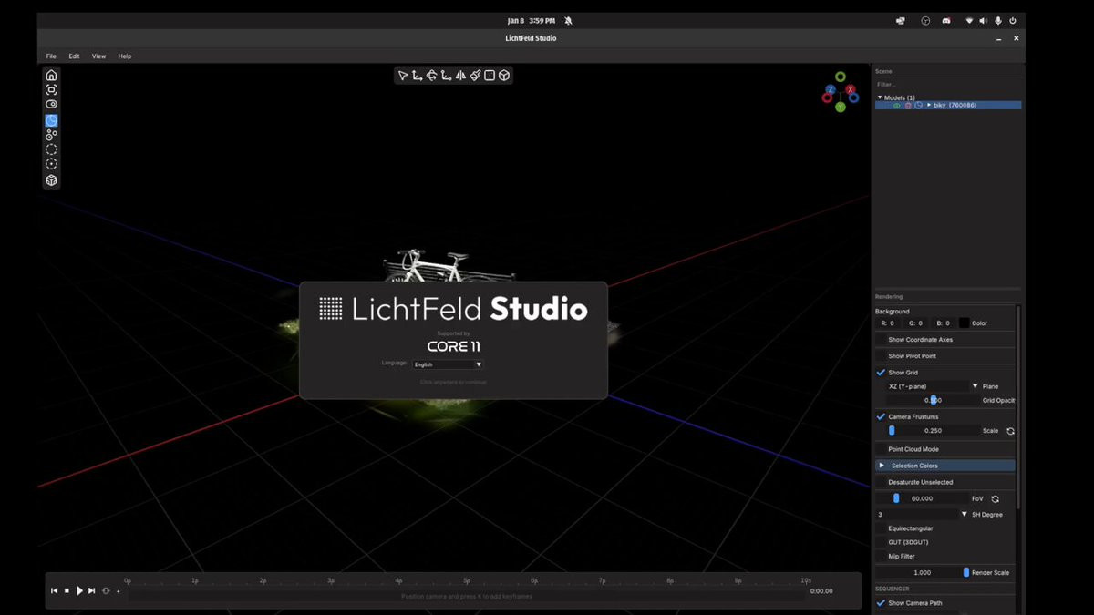Open the Language dropdown in splash dialog
The height and width of the screenshot is (615, 1094).
pyautogui.click(x=448, y=364)
